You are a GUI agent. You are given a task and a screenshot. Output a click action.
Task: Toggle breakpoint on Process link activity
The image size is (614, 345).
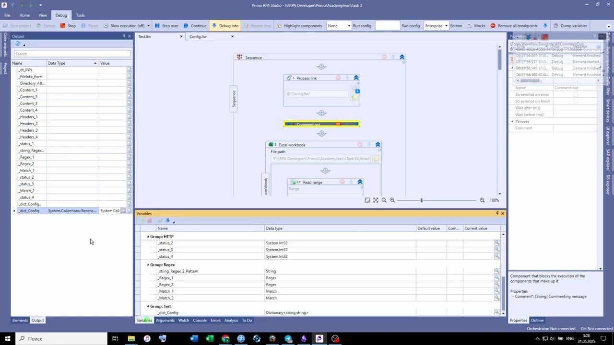coord(338,78)
